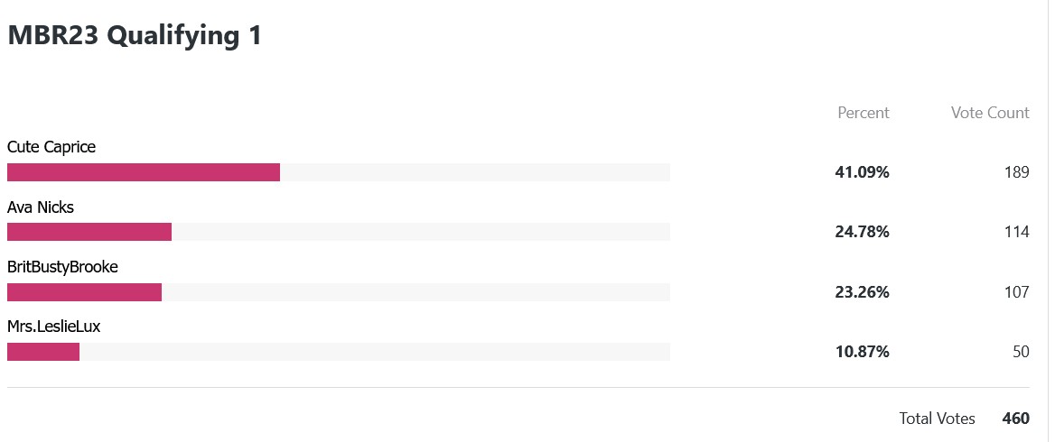Select the BritBustyBrooke option label

62,267
